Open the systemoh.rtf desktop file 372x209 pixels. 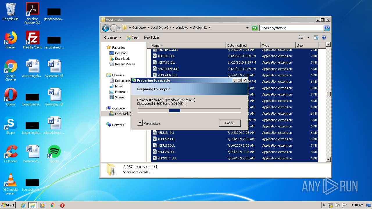54,69
